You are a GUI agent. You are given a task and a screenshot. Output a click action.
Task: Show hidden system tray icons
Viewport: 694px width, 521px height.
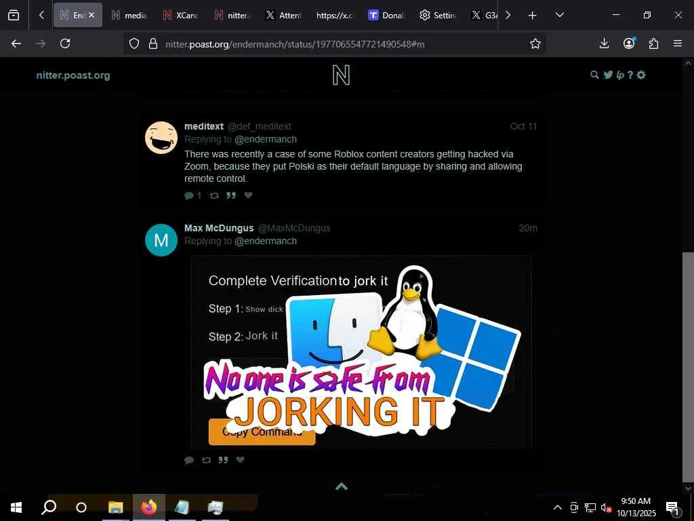pos(558,507)
